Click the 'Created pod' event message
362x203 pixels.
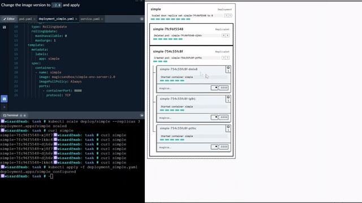[178, 58]
